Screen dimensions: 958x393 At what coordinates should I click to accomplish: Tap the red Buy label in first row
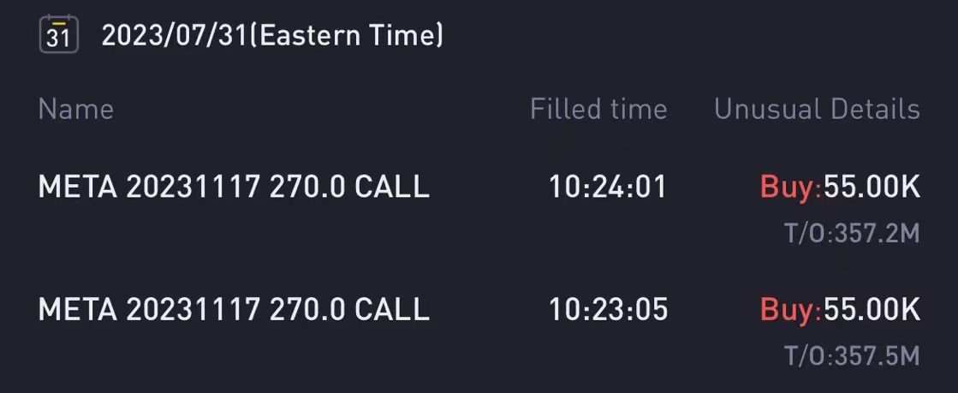[x=788, y=187]
